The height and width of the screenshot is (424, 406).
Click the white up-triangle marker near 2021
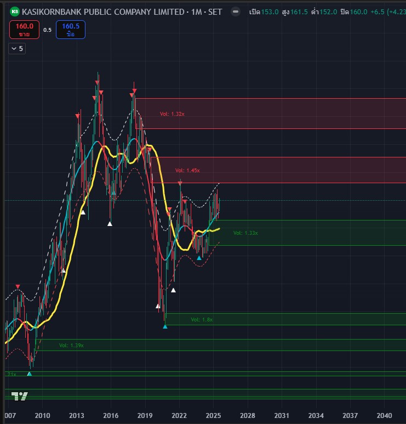tap(174, 290)
